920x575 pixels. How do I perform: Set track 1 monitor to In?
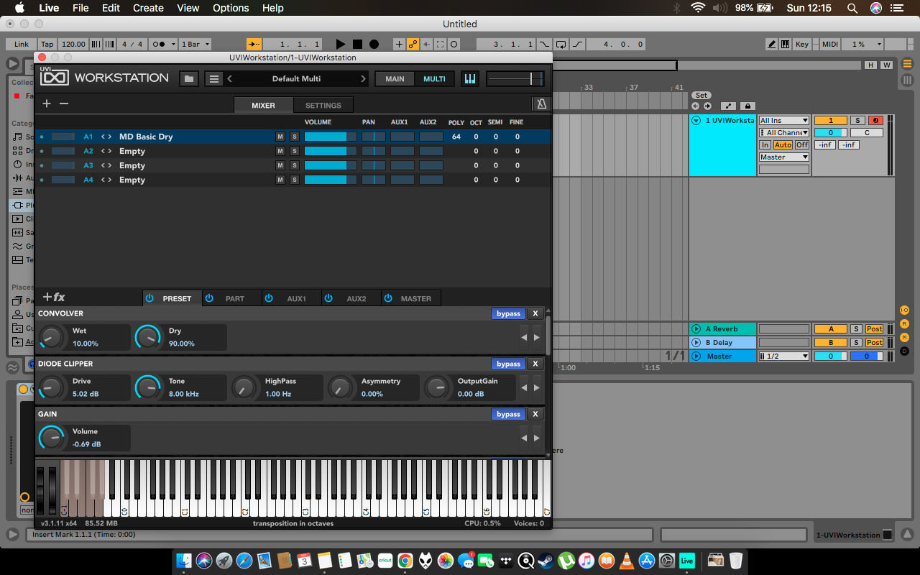[x=765, y=144]
